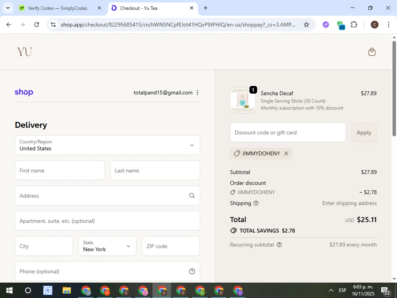Screen dimensions: 397x298
Task: Close the Verify Codes SimplyCodes tab
Action: pyautogui.click(x=99, y=8)
